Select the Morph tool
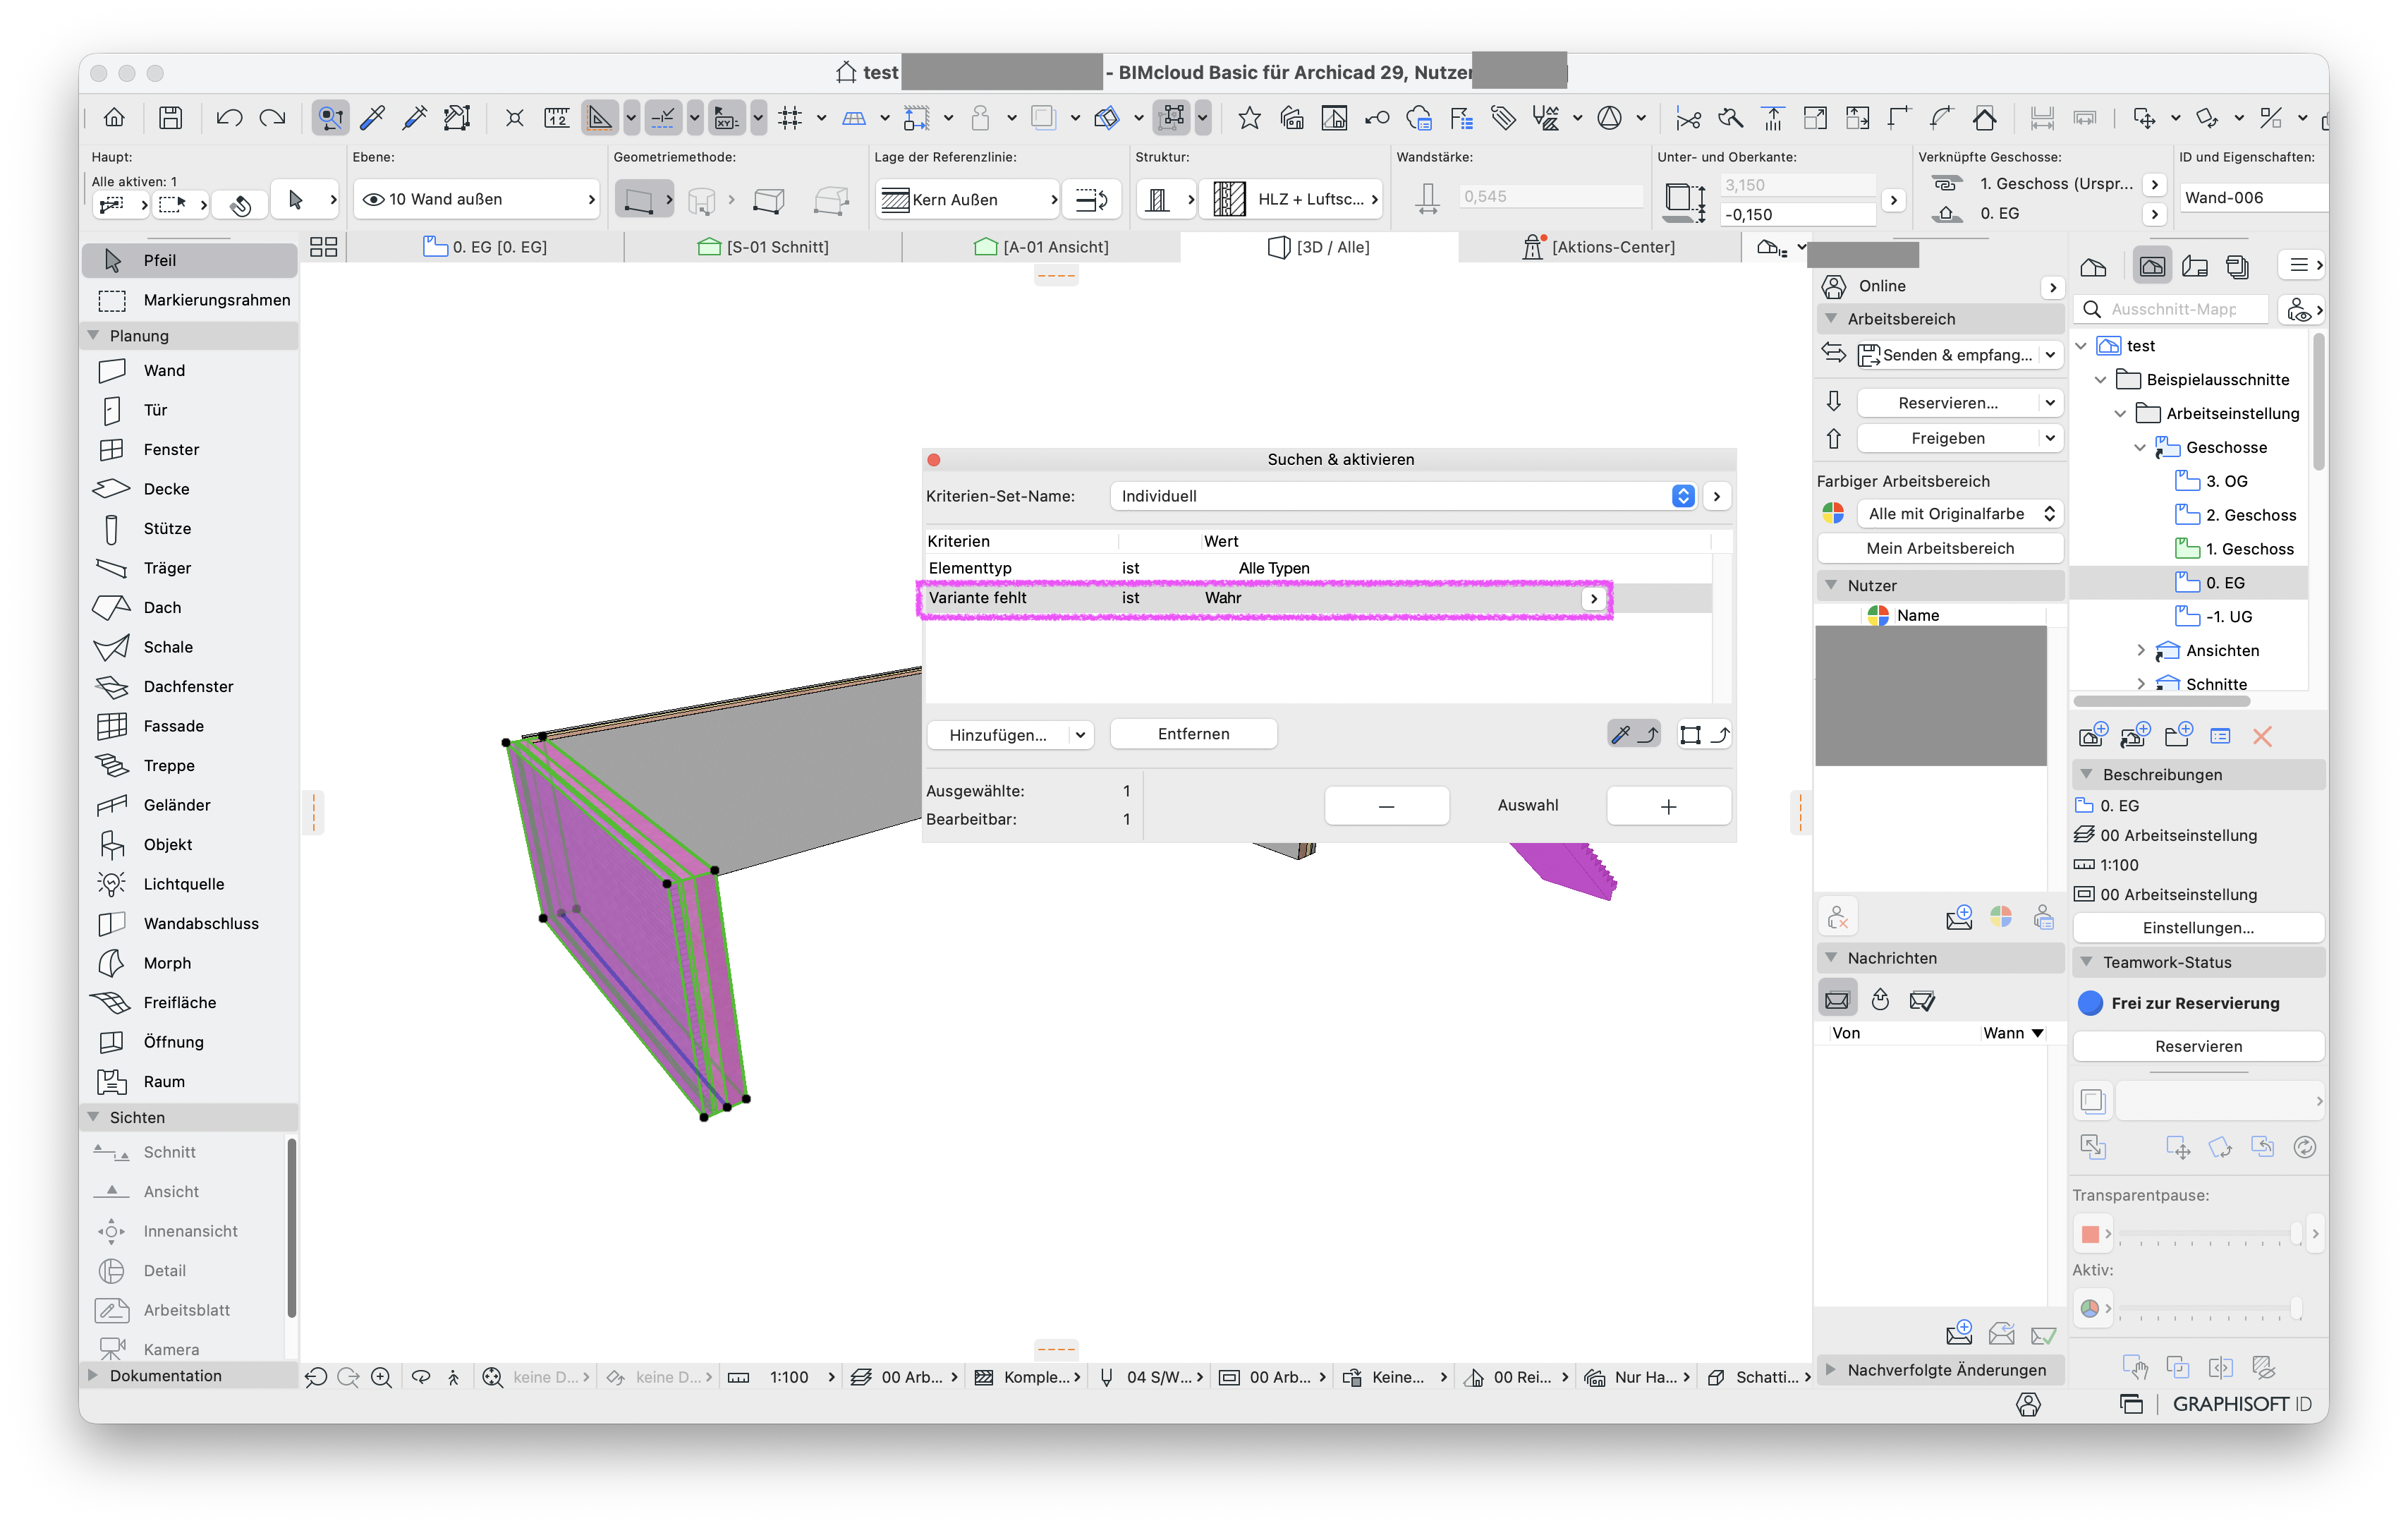The image size is (2408, 1528). click(x=189, y=963)
